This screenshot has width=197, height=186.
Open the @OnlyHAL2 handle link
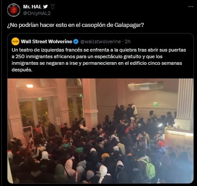coord(37,13)
